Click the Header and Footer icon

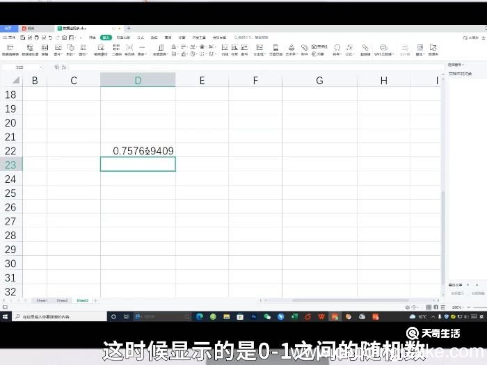pyautogui.click(x=276, y=49)
